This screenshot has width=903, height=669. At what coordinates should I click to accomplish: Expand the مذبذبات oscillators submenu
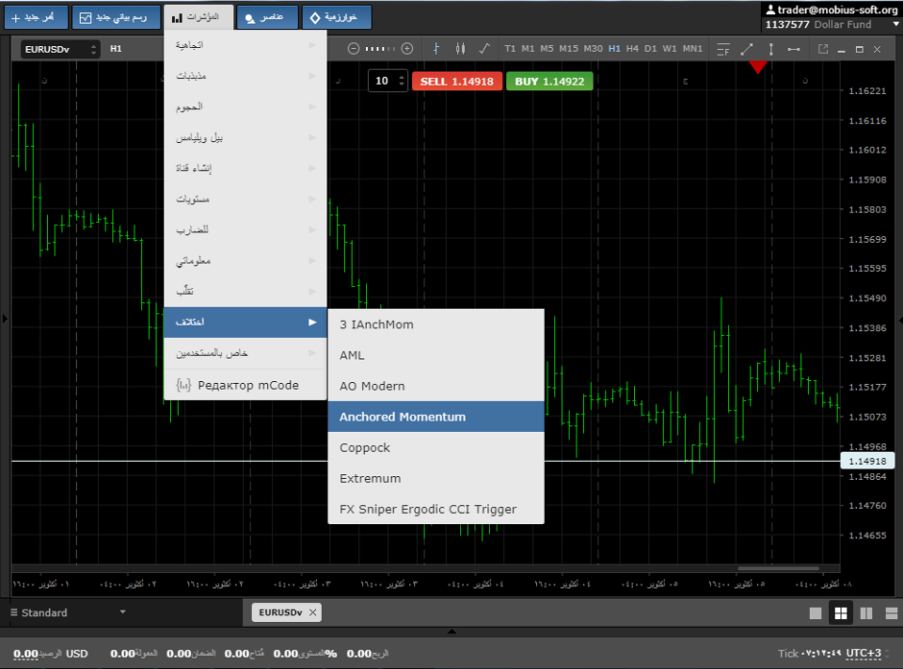(245, 76)
